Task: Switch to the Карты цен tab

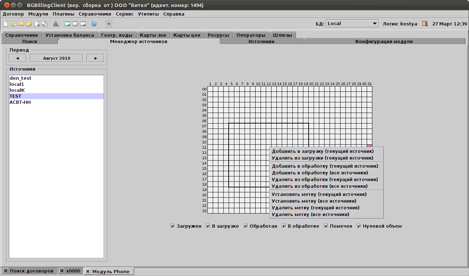Action: click(x=187, y=35)
